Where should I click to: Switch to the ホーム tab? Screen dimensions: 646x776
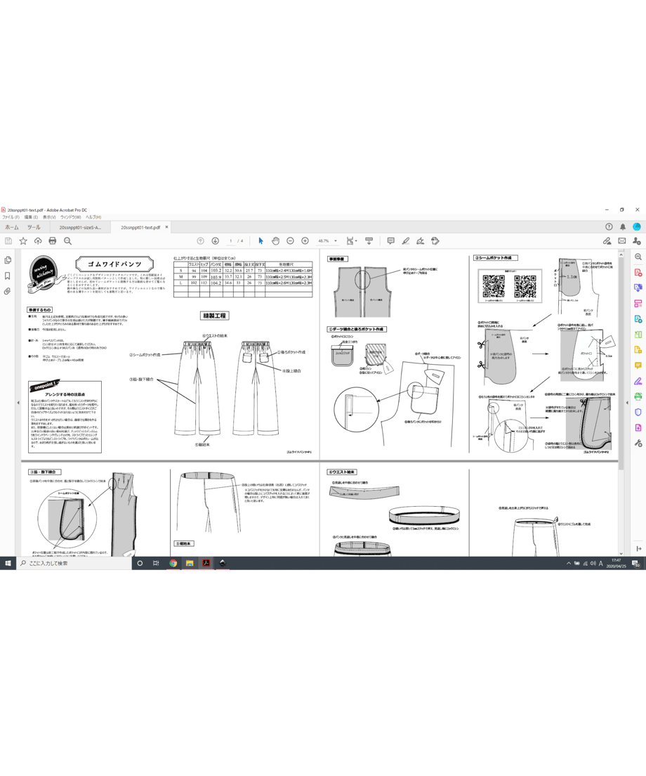click(x=11, y=227)
